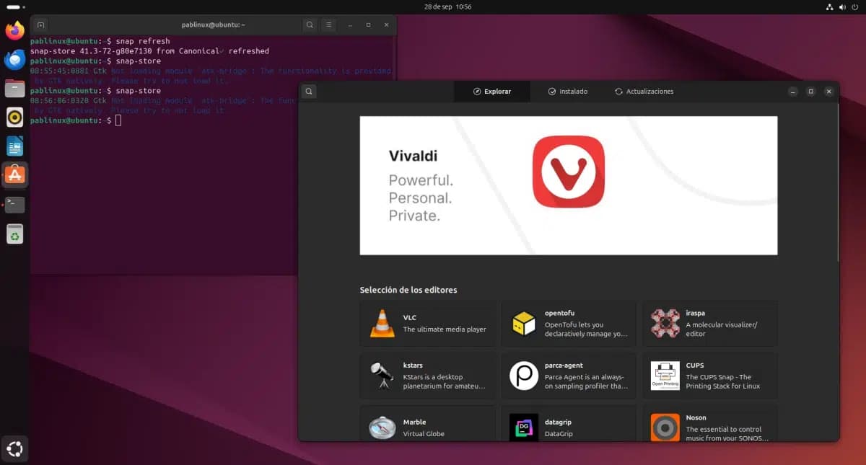
Task: Click the parca-agent app icon
Action: [523, 376]
